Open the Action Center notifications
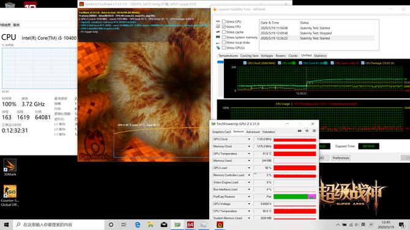The image size is (410, 230). click(401, 225)
